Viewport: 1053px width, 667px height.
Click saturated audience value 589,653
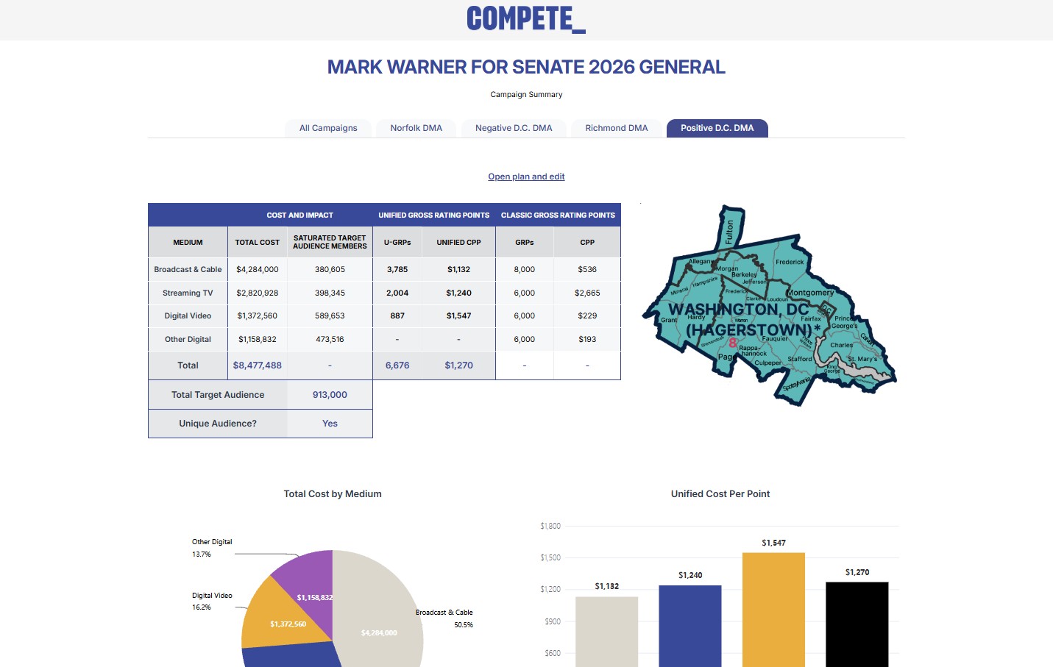pos(330,316)
